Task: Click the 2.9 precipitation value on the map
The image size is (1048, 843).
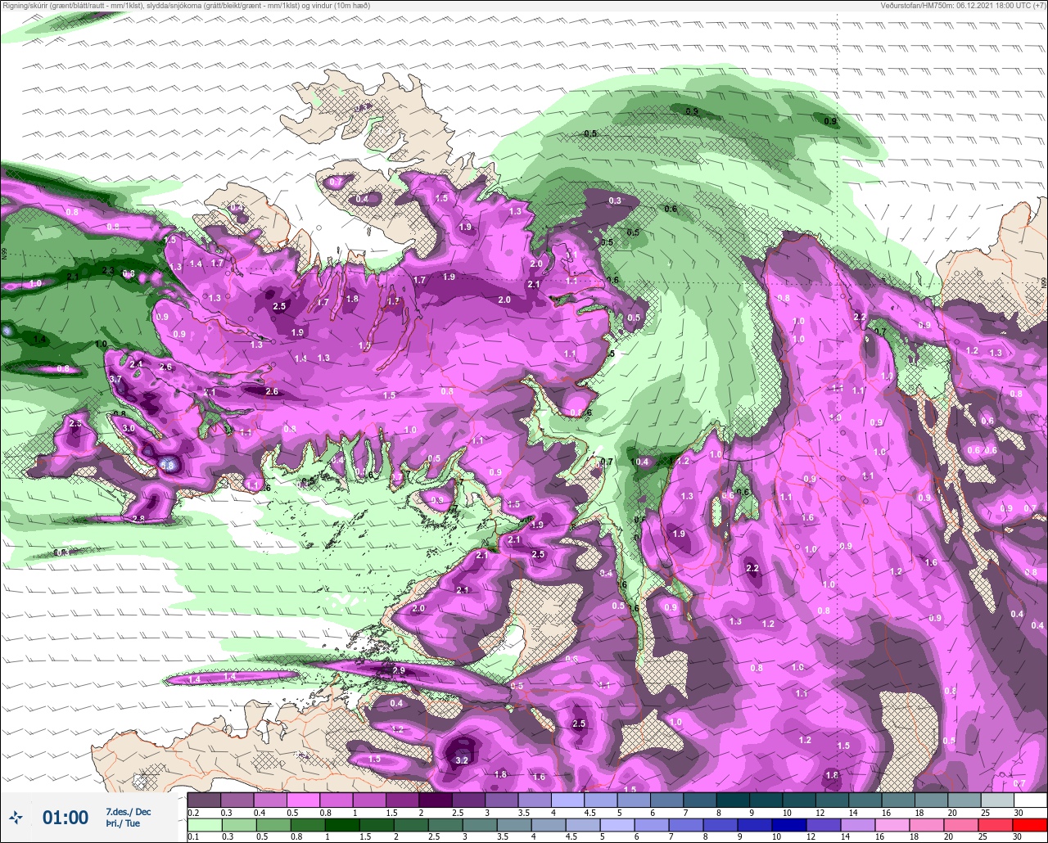Action: [399, 670]
